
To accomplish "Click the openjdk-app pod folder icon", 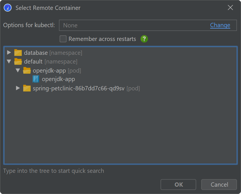I will click(27, 71).
